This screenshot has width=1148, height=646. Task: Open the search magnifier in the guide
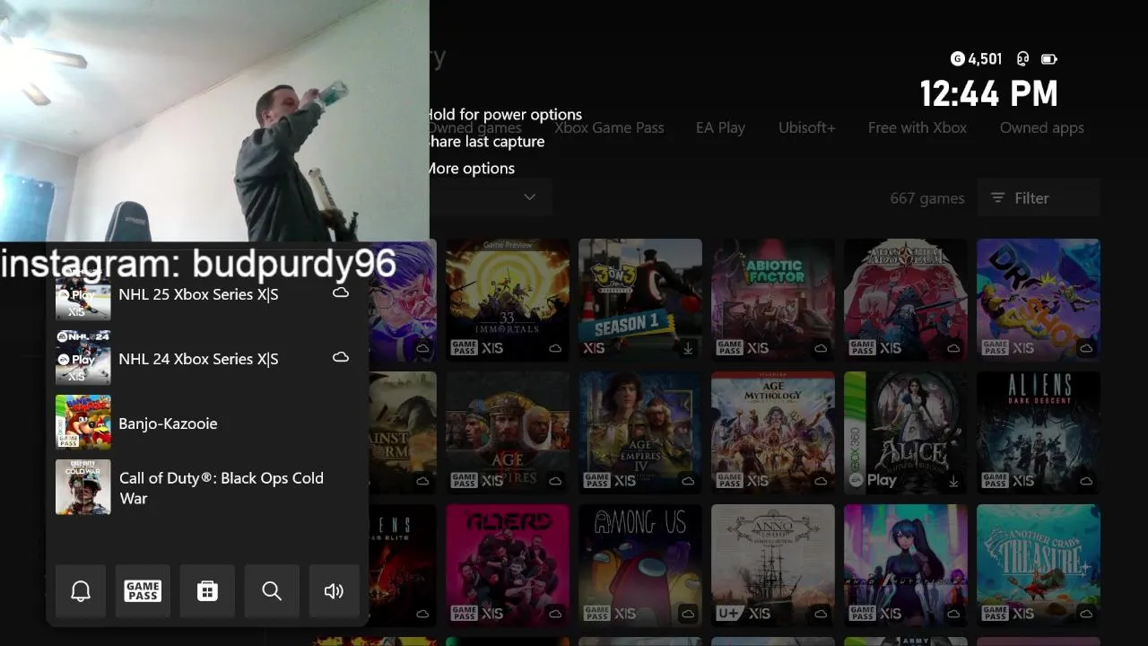click(272, 590)
